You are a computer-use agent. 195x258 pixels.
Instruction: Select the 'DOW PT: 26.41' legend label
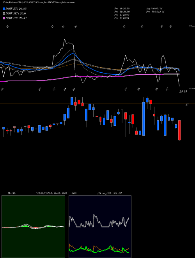(x=16, y=18)
